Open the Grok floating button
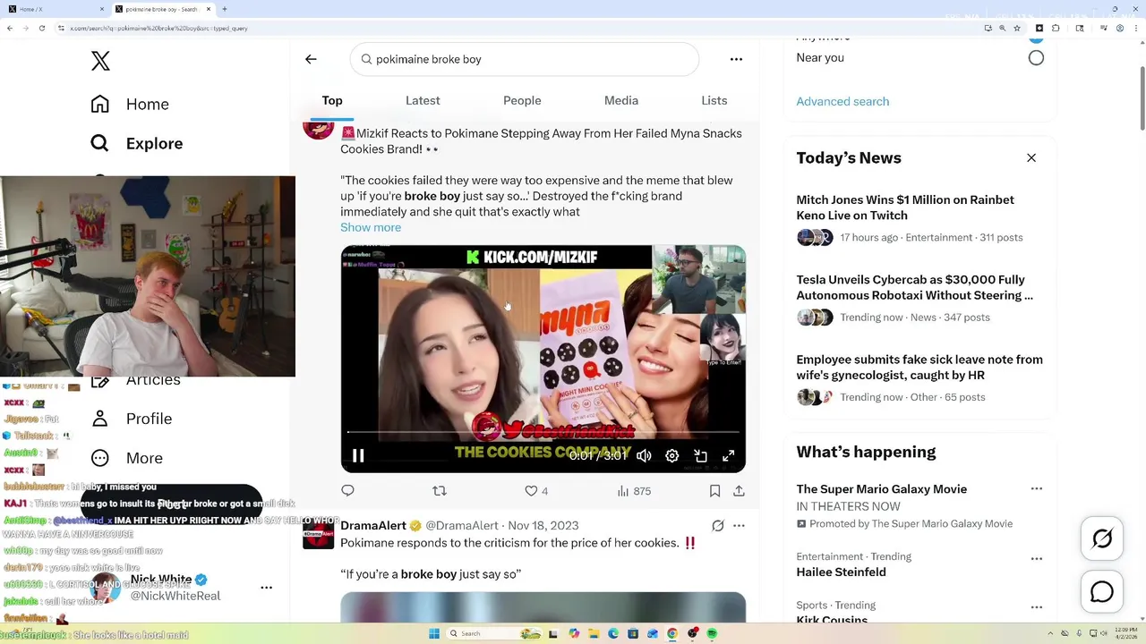1146x644 pixels. [1102, 538]
